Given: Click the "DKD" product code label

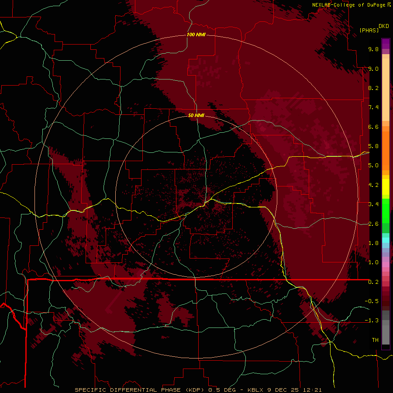Looking at the screenshot, I should click(383, 26).
